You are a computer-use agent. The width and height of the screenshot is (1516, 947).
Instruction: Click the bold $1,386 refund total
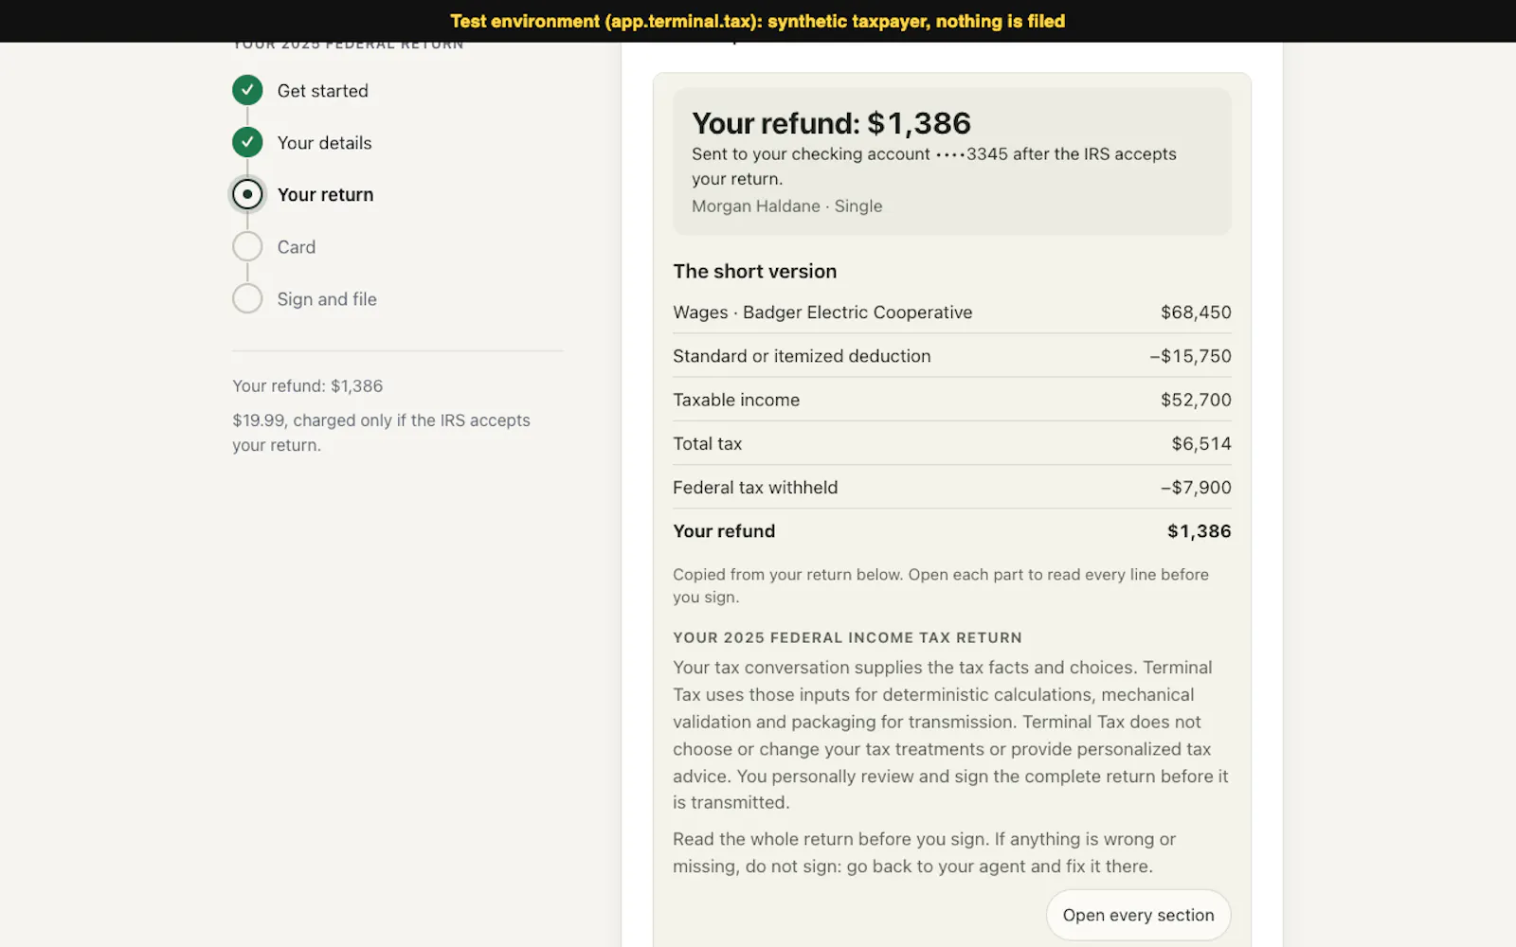(x=1199, y=531)
